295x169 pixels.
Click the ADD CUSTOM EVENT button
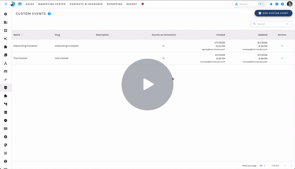tap(273, 13)
